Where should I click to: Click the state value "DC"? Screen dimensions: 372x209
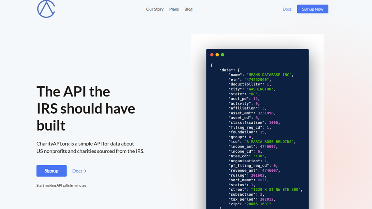[253, 94]
